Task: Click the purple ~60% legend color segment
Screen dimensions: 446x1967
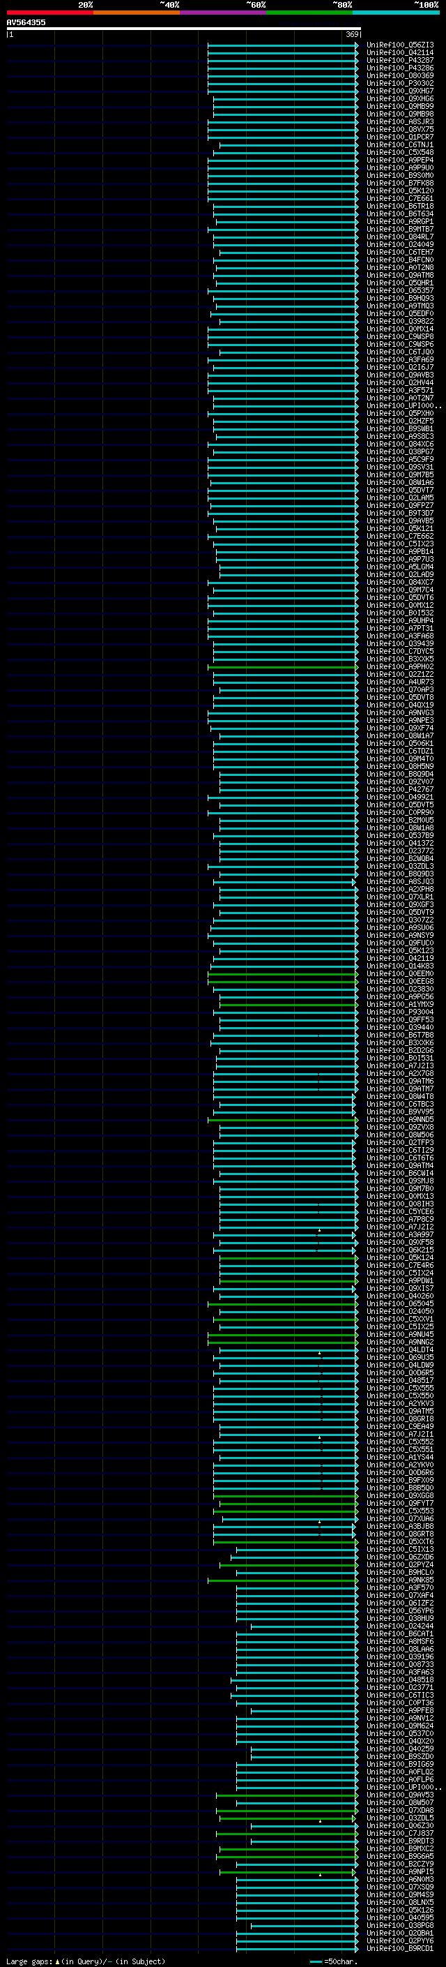Action: point(224,13)
